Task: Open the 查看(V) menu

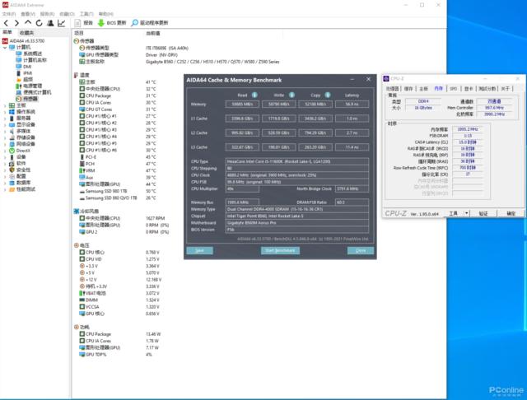Action: tap(28, 14)
